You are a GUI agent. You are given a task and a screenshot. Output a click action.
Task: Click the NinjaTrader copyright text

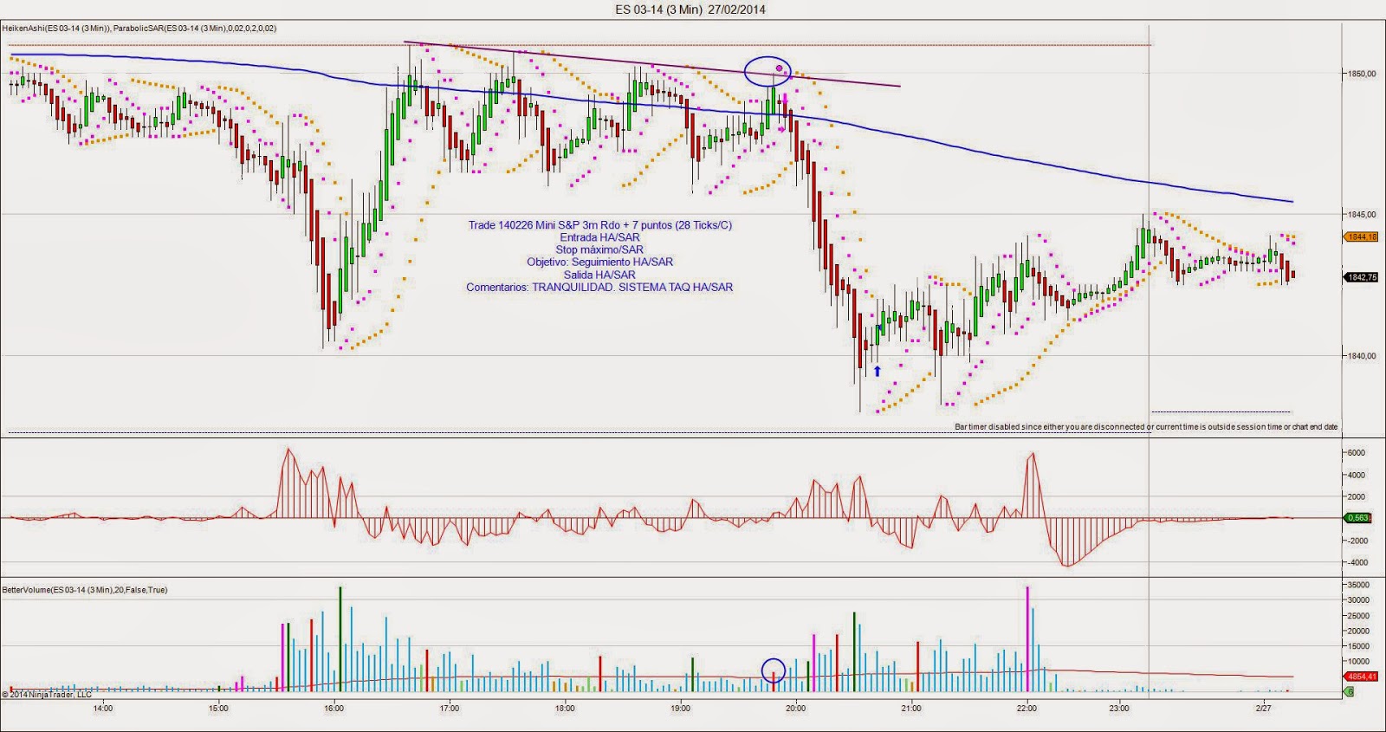click(47, 694)
